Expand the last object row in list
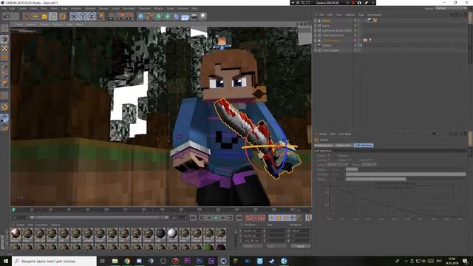The width and height of the screenshot is (473, 266). [316, 50]
